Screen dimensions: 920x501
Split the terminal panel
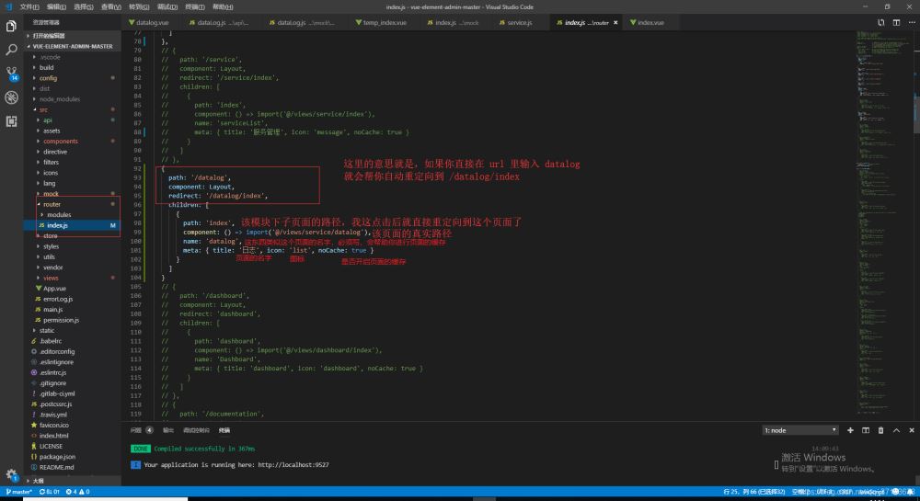tap(865, 429)
